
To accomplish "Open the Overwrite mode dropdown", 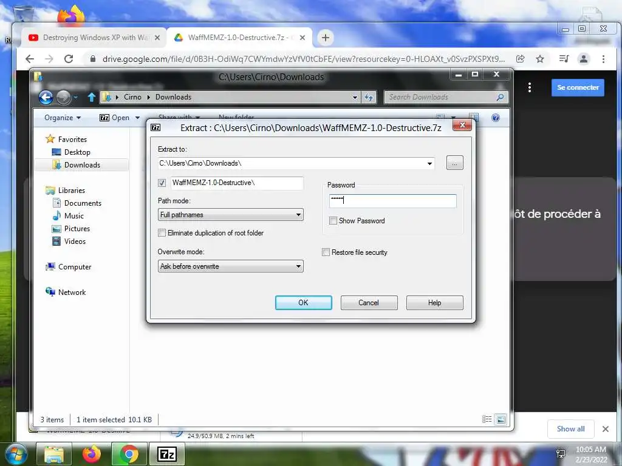I will tap(230, 266).
